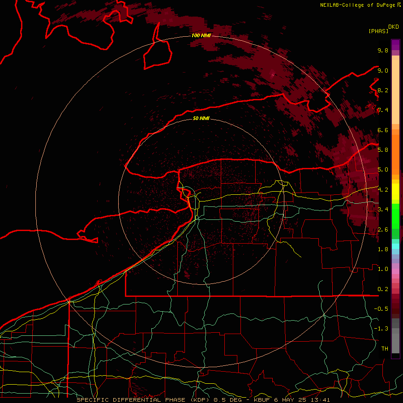Click the yellow segment of the color bar
Viewport: 403px width, 403px height.
[x=395, y=192]
